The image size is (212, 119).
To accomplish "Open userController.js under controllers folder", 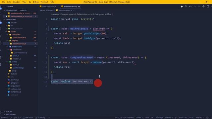I will click(x=20, y=38).
